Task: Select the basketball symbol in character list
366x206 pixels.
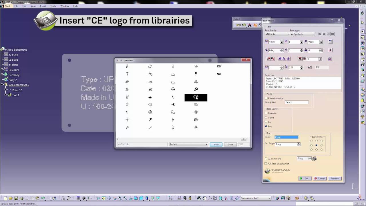Action: pyautogui.click(x=150, y=104)
